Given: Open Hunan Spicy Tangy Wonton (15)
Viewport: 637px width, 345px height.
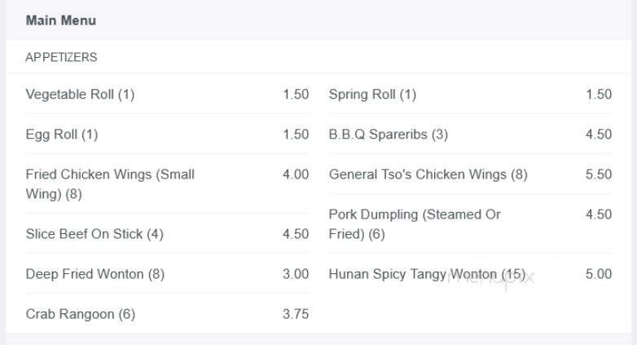Looking at the screenshot, I should [x=427, y=274].
